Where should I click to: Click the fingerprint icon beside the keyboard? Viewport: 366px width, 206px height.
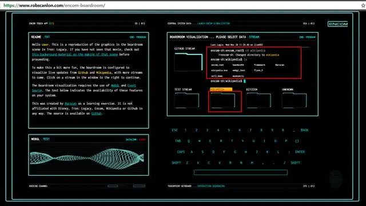point(336,179)
